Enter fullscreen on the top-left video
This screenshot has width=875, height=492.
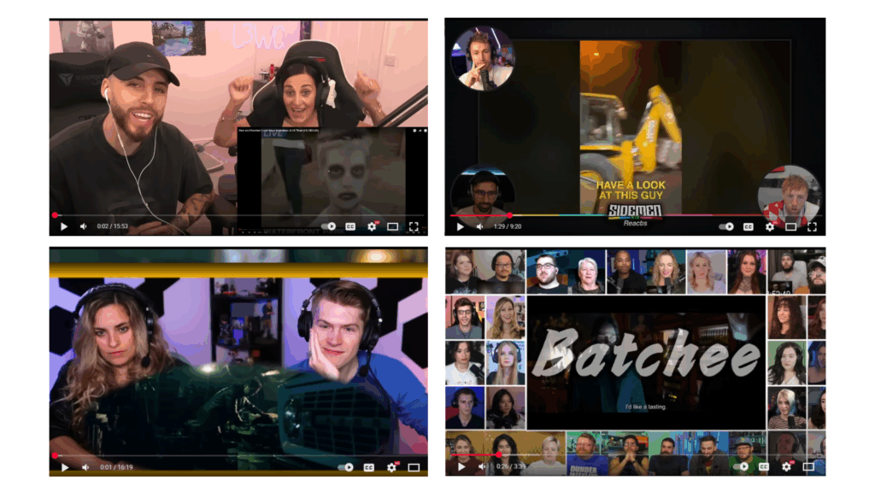click(x=414, y=226)
